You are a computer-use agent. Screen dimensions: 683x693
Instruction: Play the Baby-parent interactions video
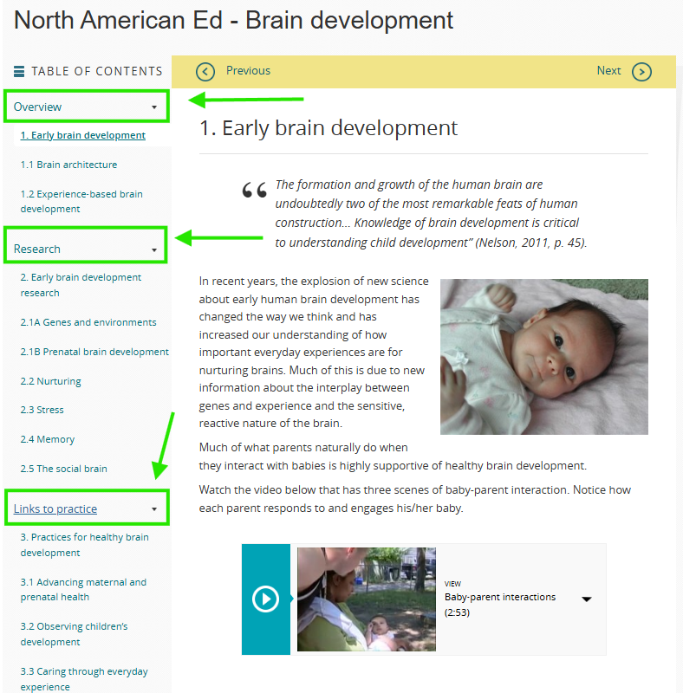pyautogui.click(x=265, y=599)
